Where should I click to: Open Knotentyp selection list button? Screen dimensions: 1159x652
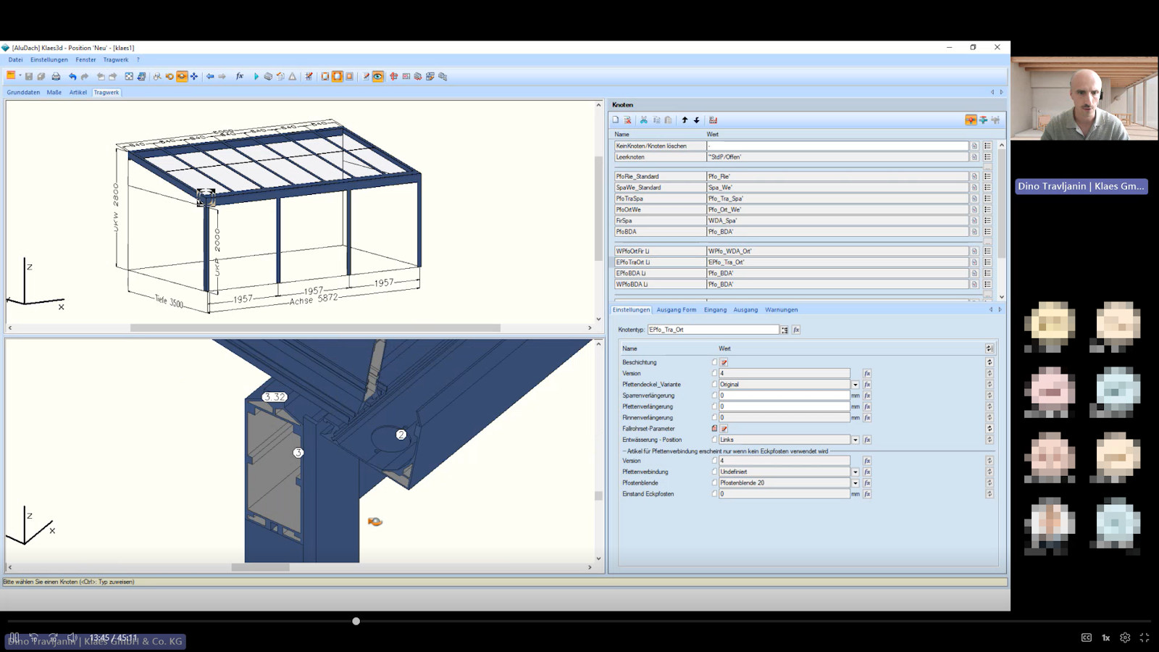point(784,330)
